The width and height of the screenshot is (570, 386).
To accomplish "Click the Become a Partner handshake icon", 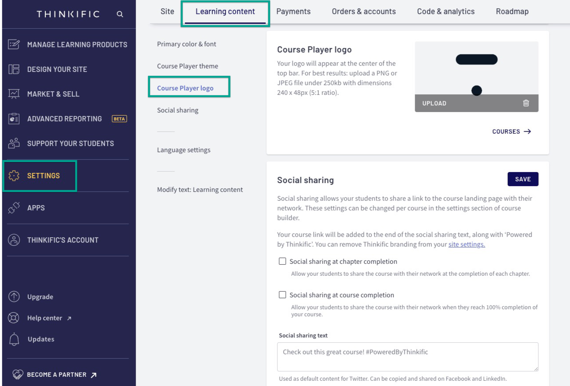I will pos(17,375).
